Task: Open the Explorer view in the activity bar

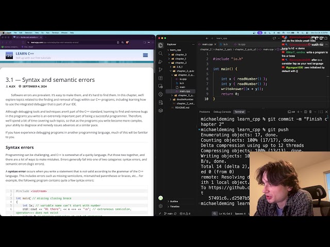Action: [x=160, y=45]
